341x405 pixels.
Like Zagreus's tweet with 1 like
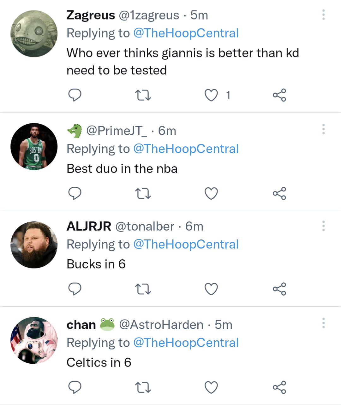coord(211,95)
